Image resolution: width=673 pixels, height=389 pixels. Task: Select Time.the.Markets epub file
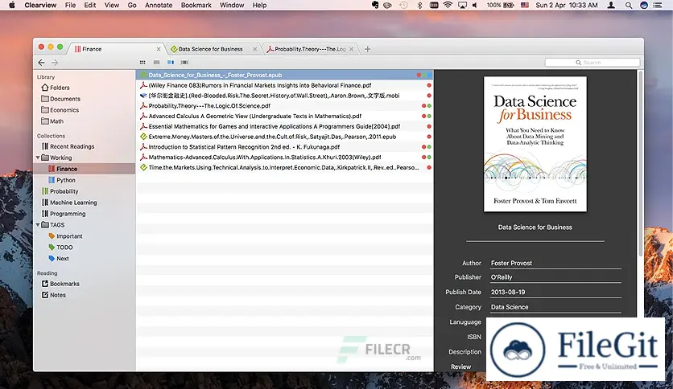[x=284, y=167]
